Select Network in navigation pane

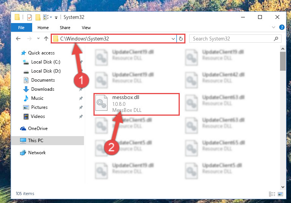pos(37,153)
